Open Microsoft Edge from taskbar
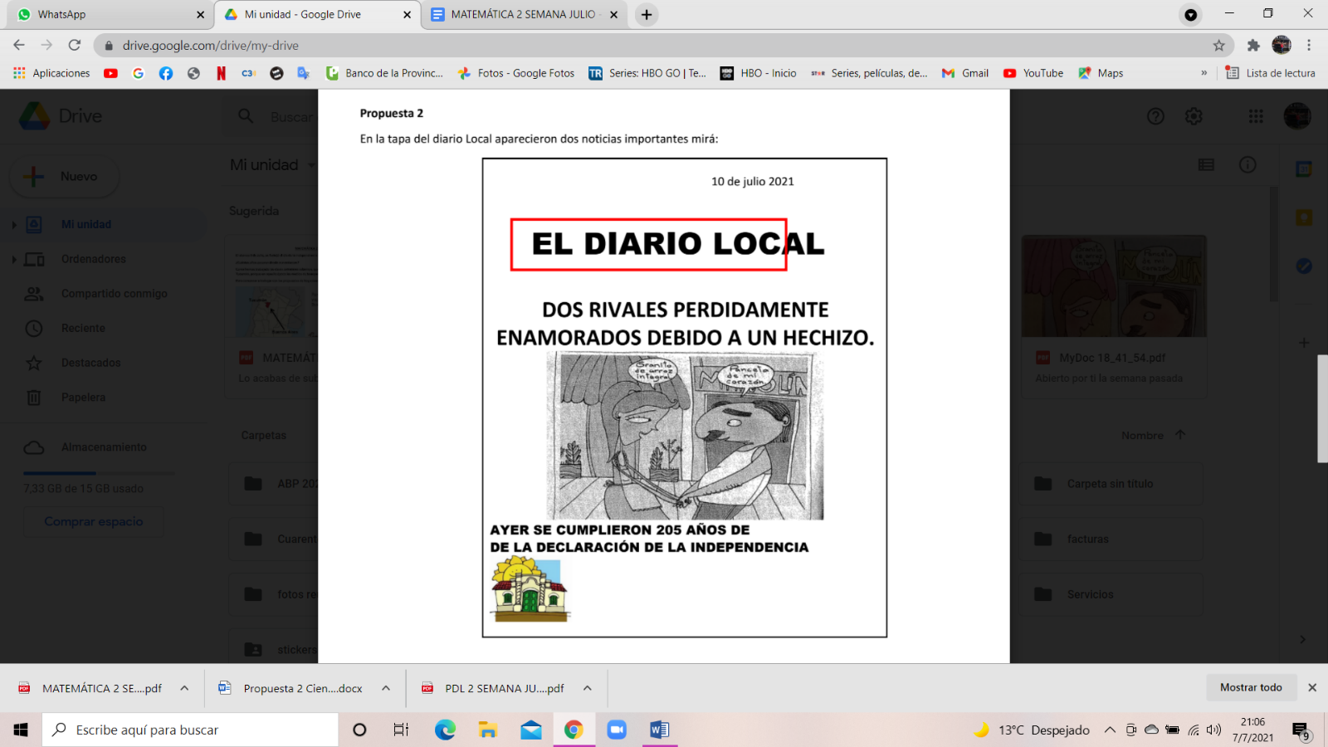Image resolution: width=1328 pixels, height=747 pixels. pyautogui.click(x=446, y=730)
